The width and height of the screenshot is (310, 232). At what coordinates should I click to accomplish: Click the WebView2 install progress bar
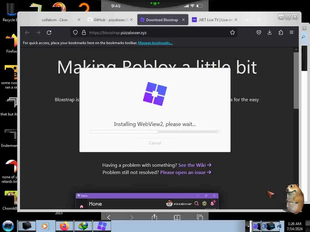pos(155,132)
